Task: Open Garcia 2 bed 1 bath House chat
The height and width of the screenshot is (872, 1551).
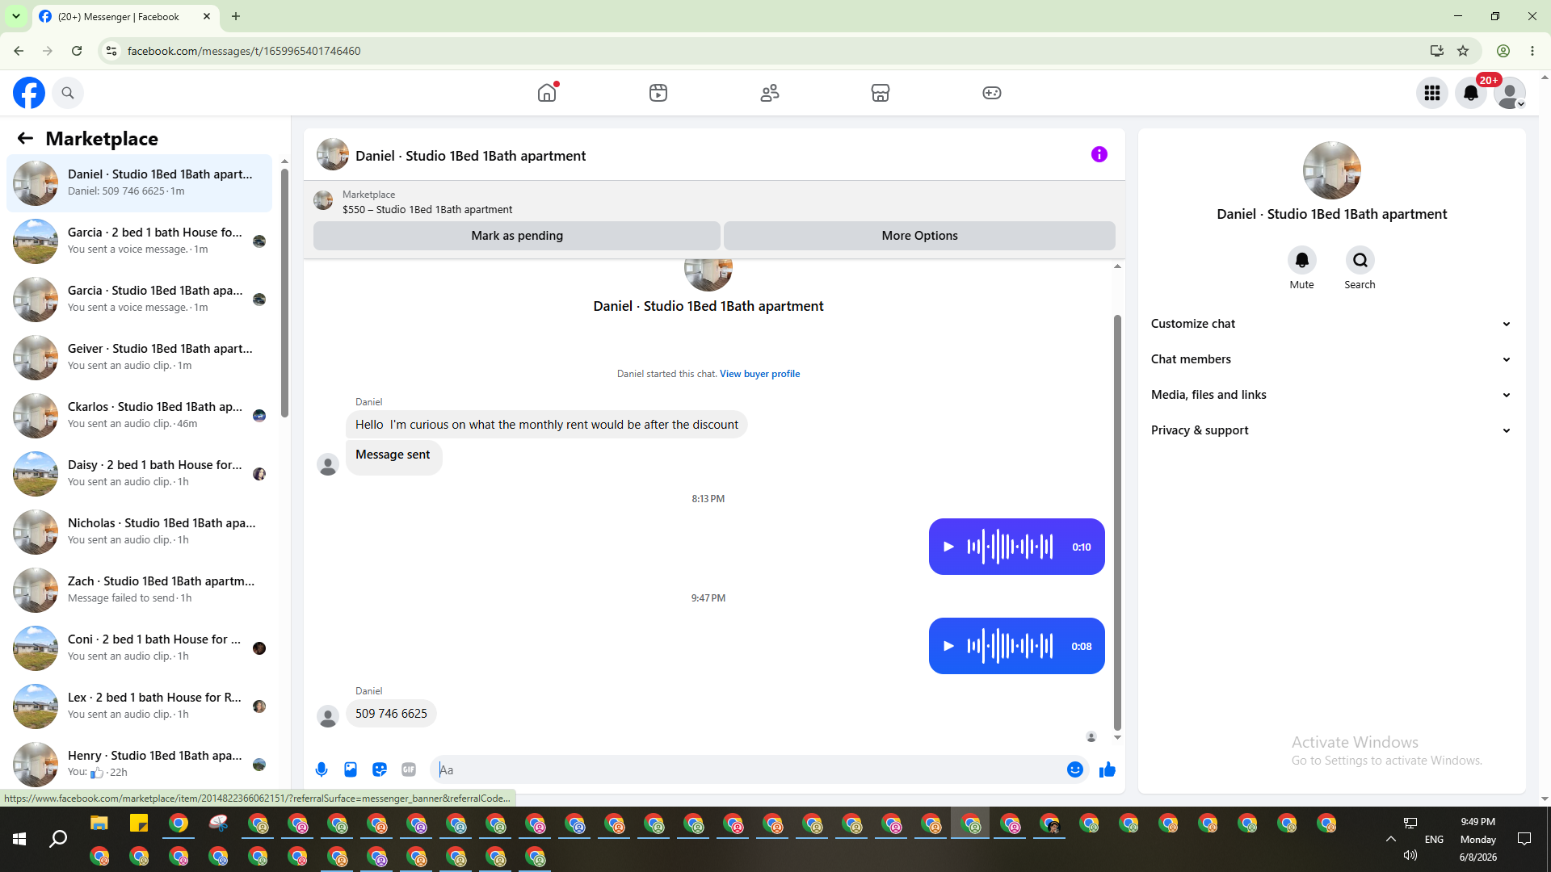Action: [139, 241]
